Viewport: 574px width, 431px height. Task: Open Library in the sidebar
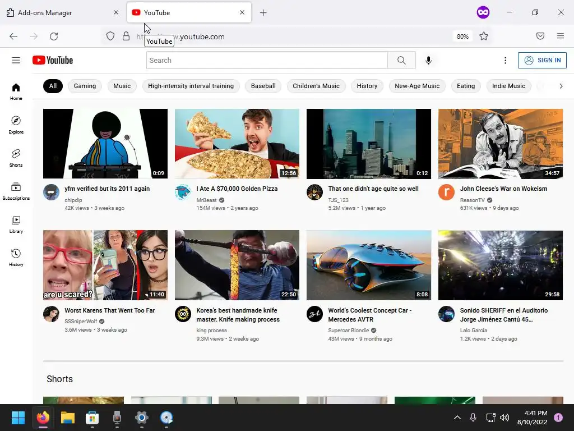(x=16, y=224)
